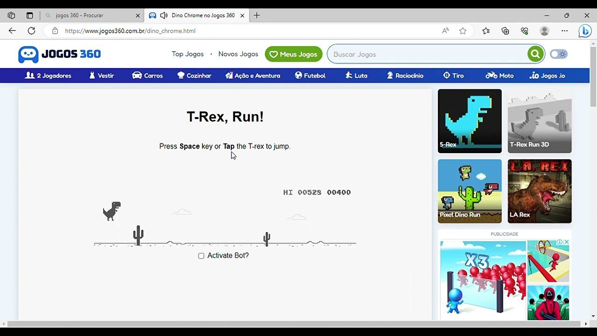Open the Moto category
Screen dimensions: 597x336
(500, 76)
